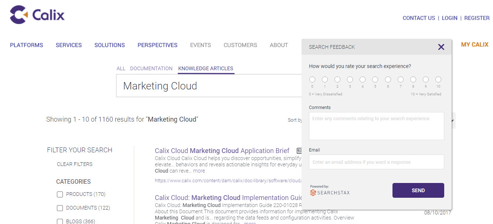Check the BLOGS (366) filter
The width and height of the screenshot is (493, 224).
[x=59, y=221]
